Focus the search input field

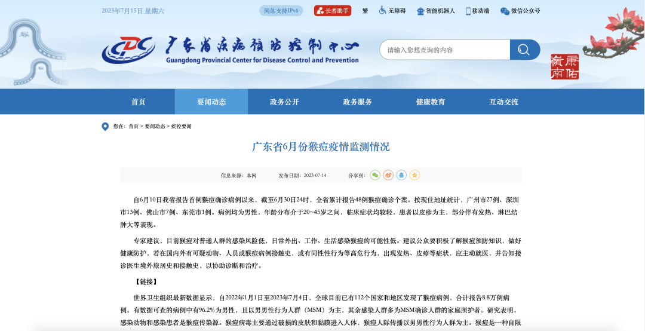coord(445,50)
